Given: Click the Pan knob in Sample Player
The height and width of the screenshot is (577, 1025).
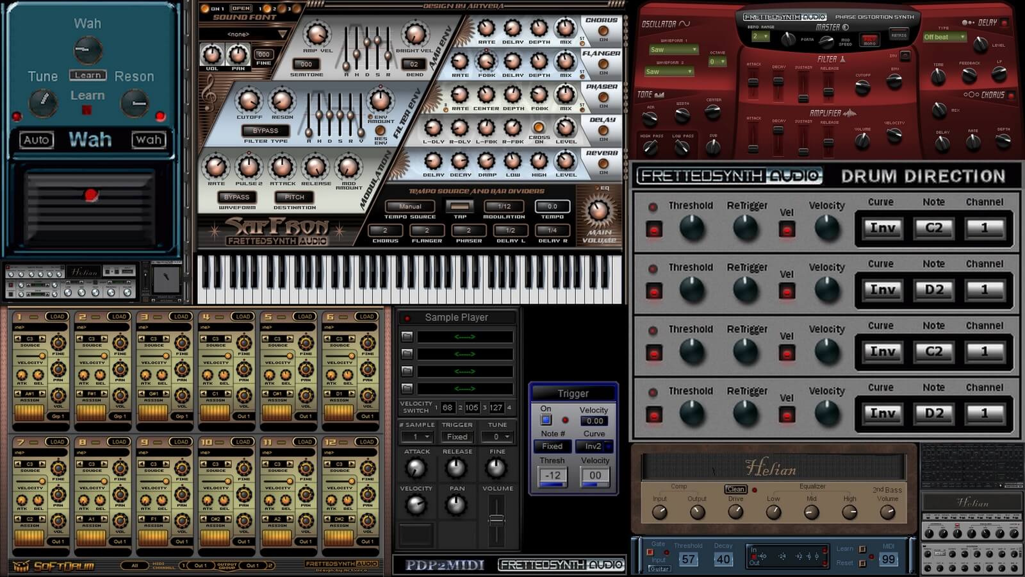Looking at the screenshot, I should point(456,505).
